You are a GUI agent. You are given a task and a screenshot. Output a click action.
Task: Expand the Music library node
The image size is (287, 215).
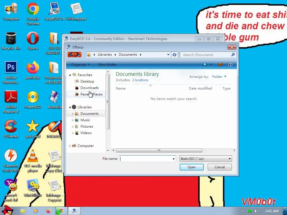click(x=73, y=120)
